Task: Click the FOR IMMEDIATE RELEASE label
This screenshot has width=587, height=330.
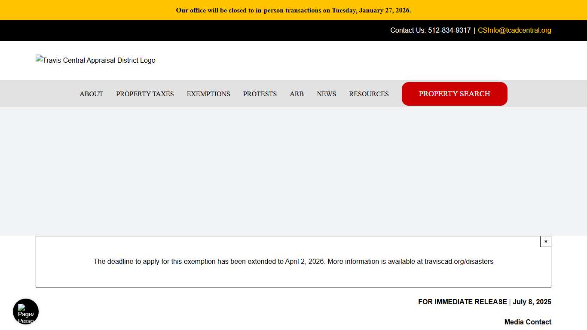Action: tap(462, 302)
